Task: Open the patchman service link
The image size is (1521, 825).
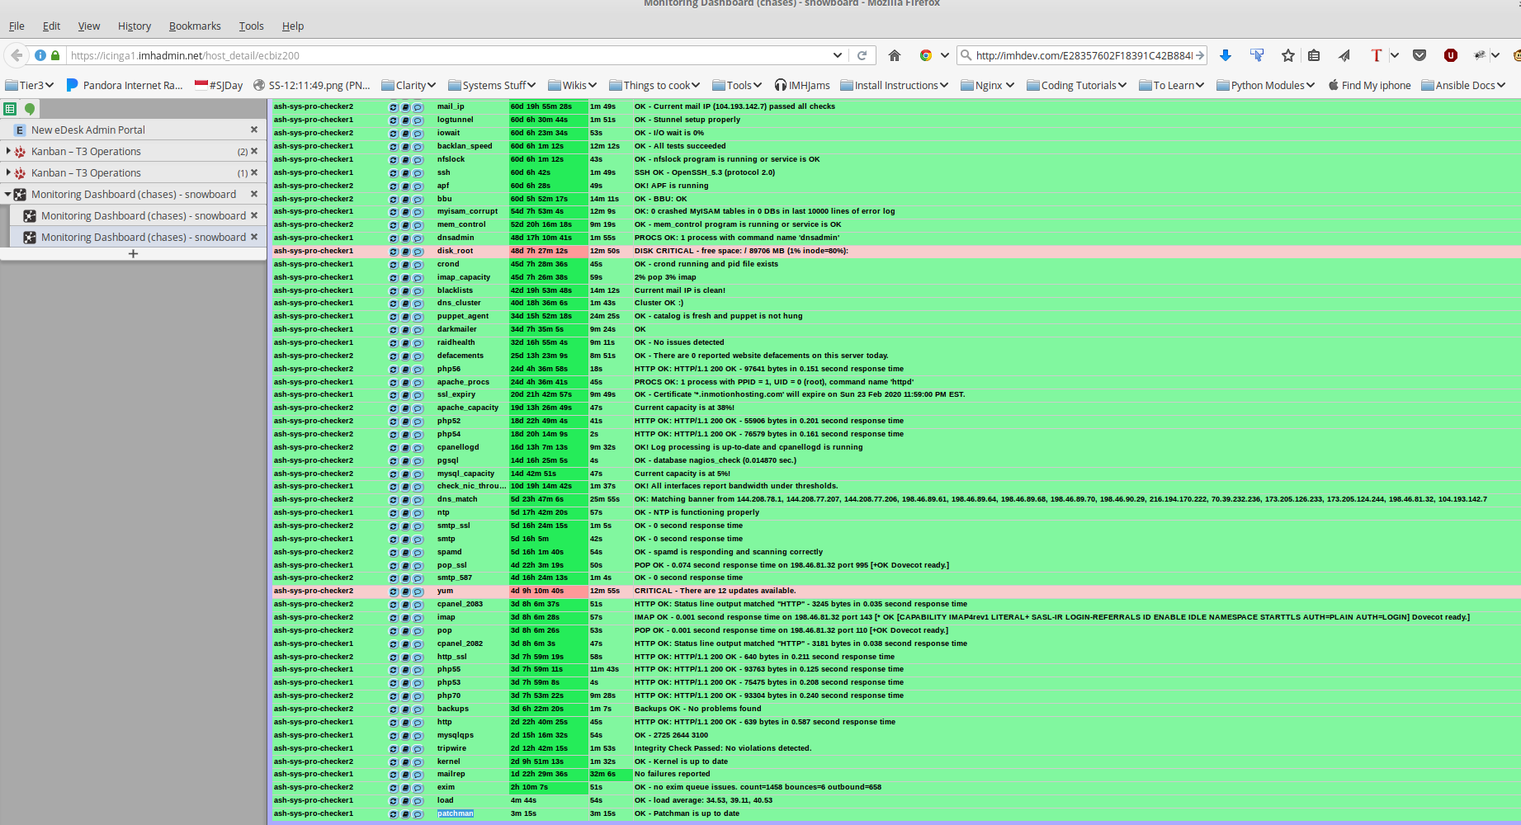Action: click(x=455, y=813)
